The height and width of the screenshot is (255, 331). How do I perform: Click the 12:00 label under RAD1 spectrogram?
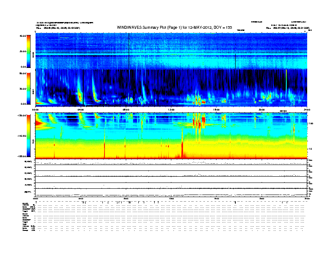coord(171,110)
